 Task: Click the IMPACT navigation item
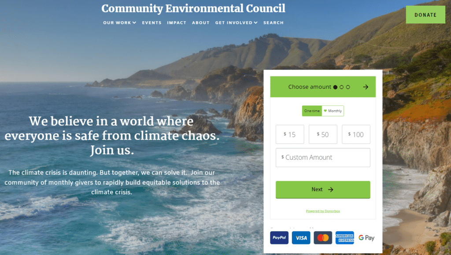coord(177,22)
